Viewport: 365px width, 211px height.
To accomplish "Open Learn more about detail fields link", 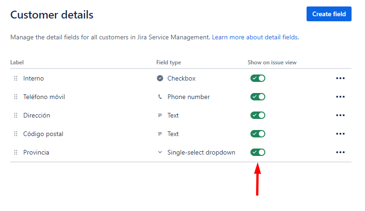I will [x=255, y=37].
